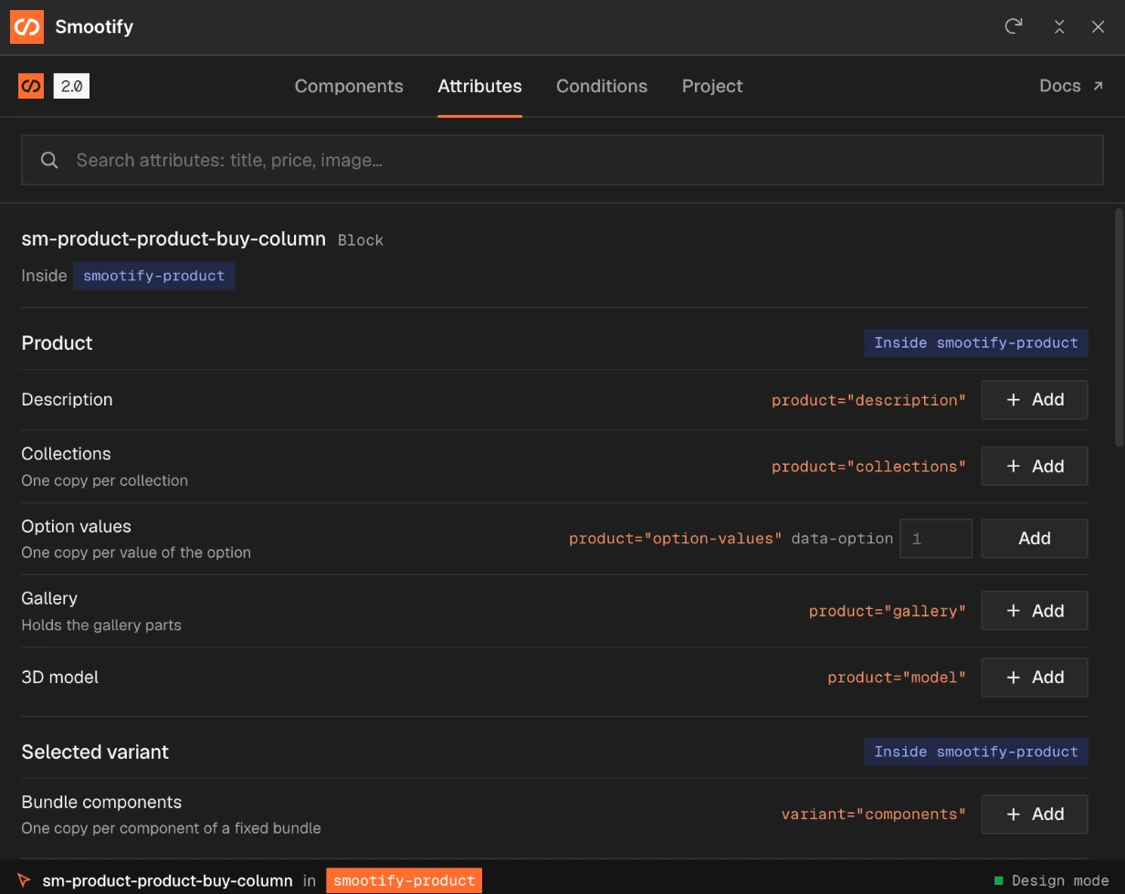The height and width of the screenshot is (894, 1125).
Task: Add the Description attribute
Action: (x=1035, y=400)
